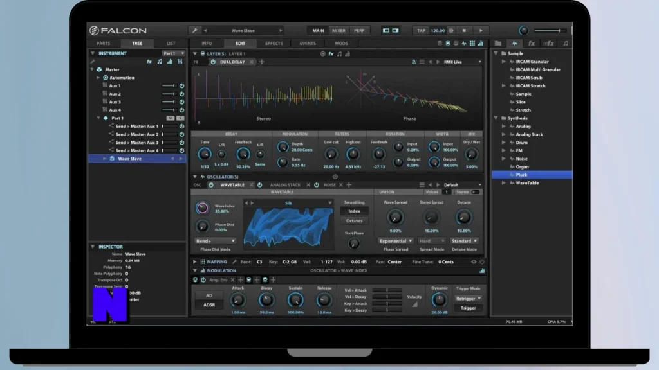Viewport: 659px width, 370px height.
Task: Load previous preset arrow beside Wave Slave
Action: click(x=205, y=31)
